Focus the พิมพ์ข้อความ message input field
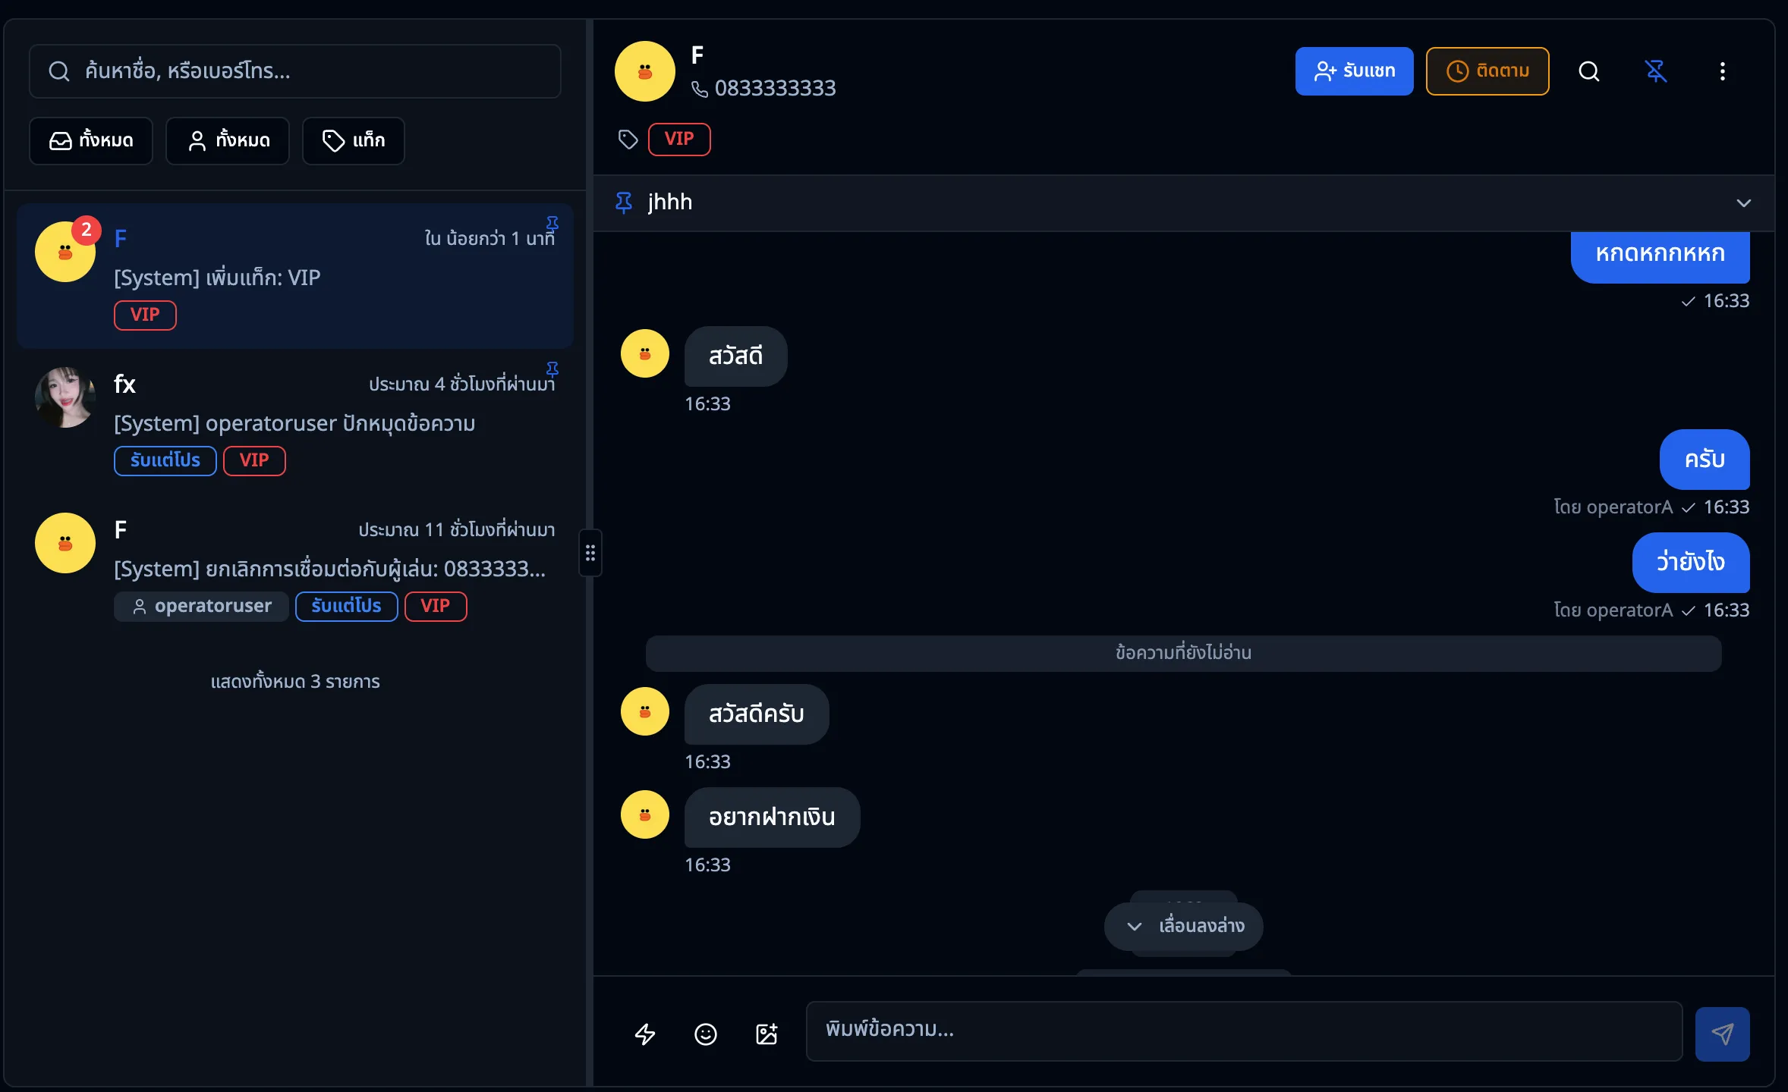Image resolution: width=1788 pixels, height=1092 pixels. 1243,1031
